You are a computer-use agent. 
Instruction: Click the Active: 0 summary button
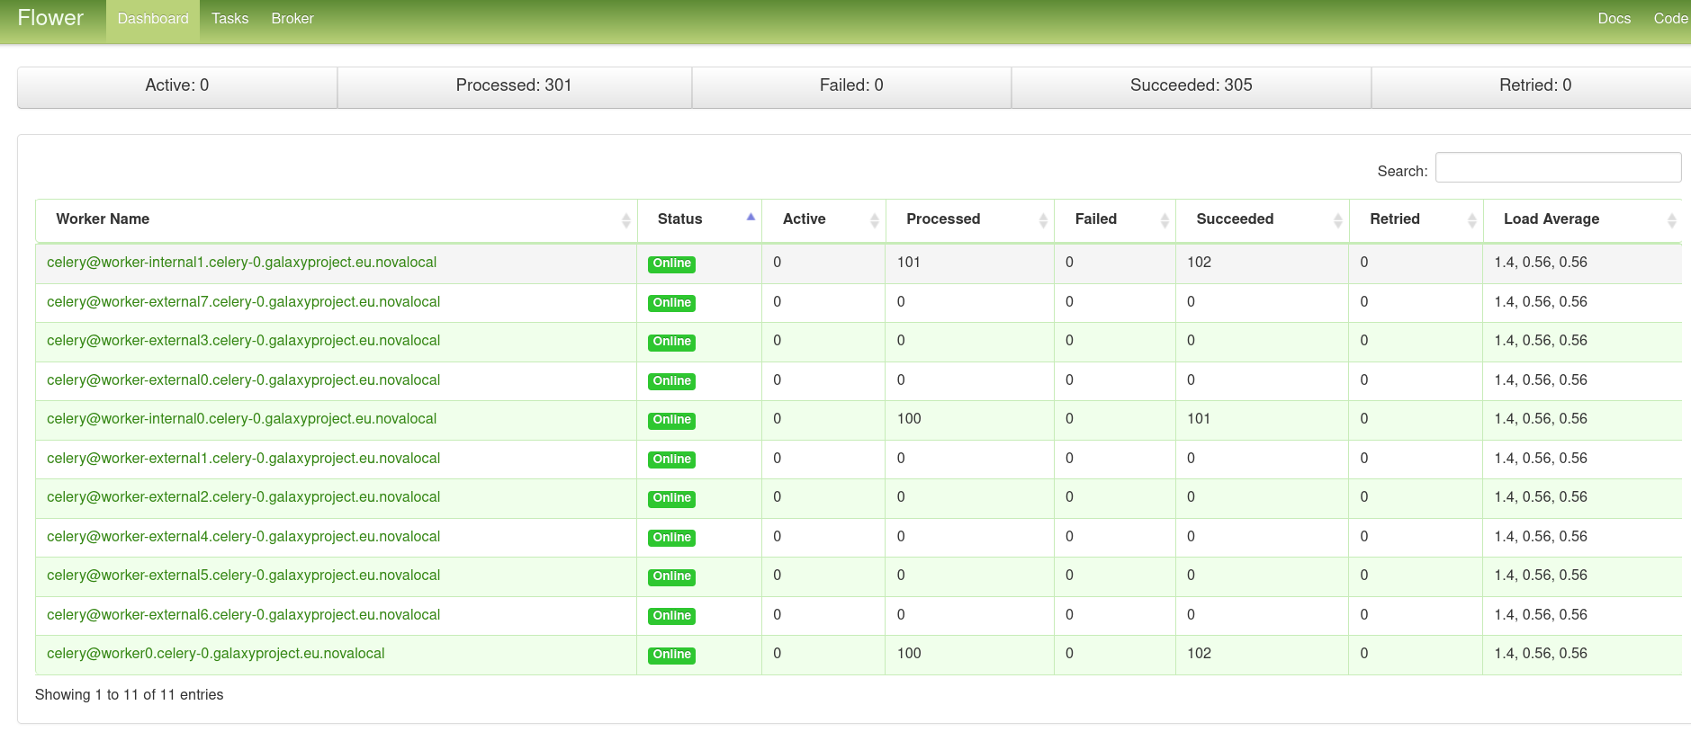(177, 86)
